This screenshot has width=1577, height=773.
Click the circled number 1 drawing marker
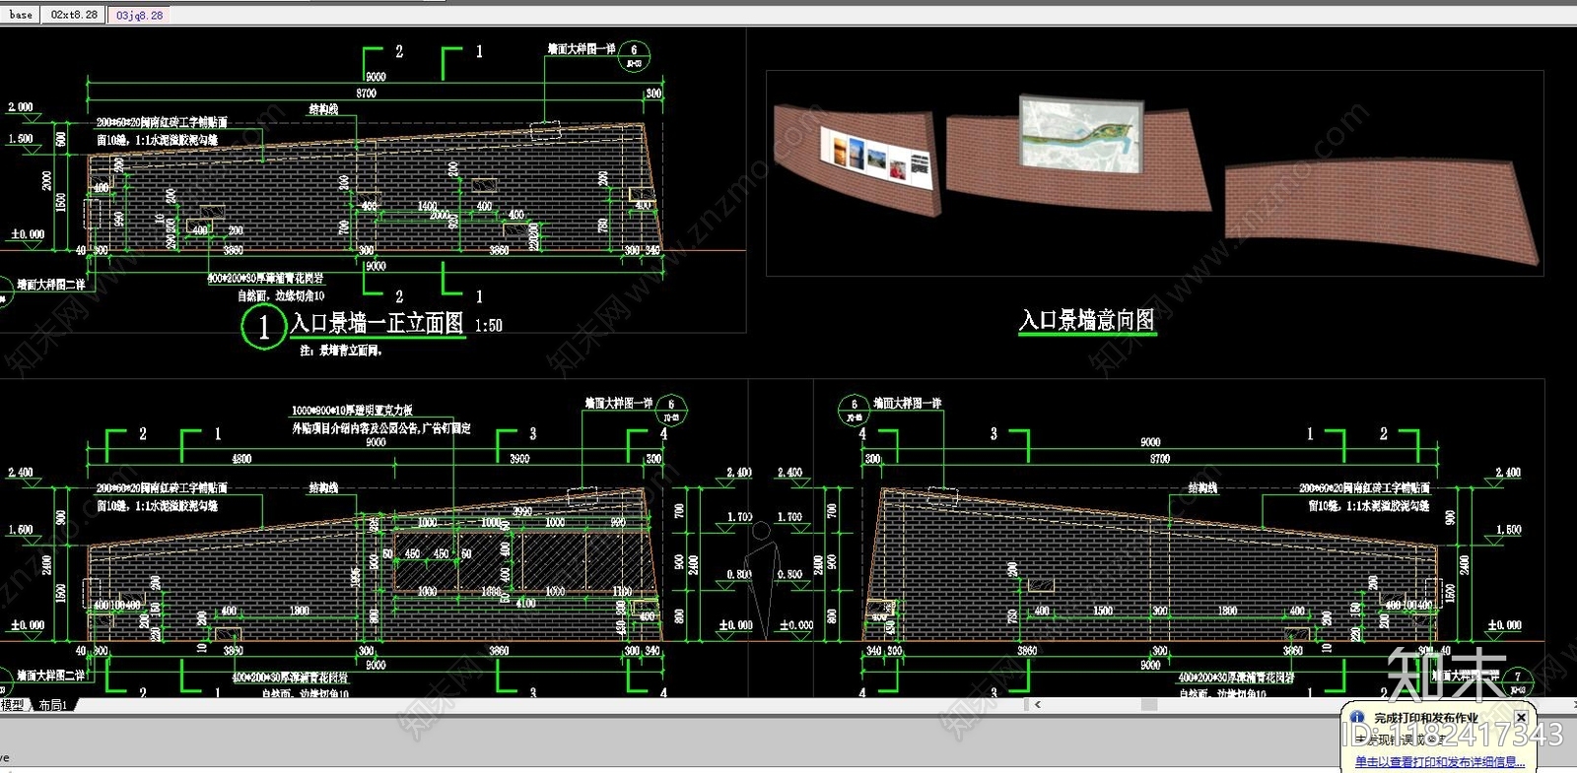263,327
